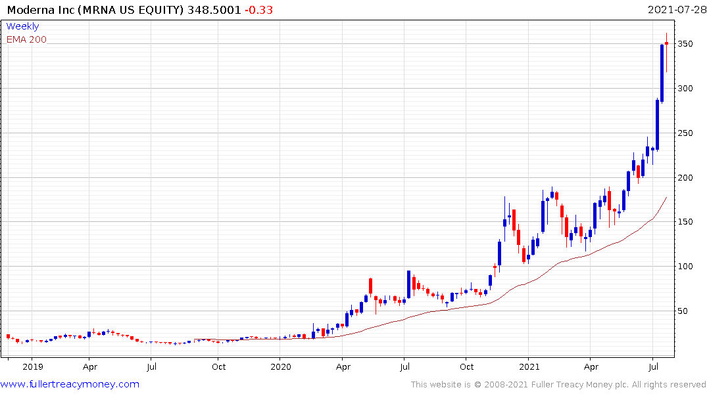
Task: Click the EMA 200 legend label
Action: 26,39
